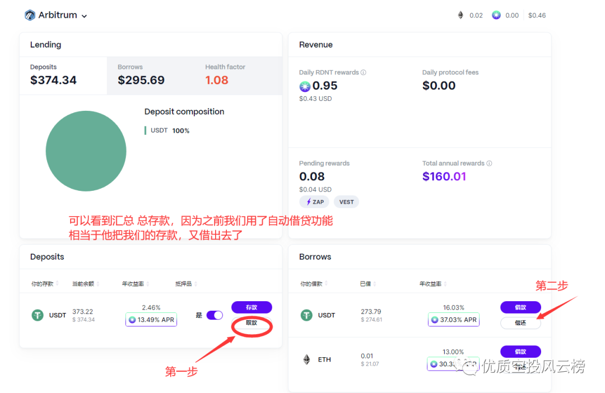The width and height of the screenshot is (605, 393).
Task: Click the Arbitrum logo icon
Action: 30,16
